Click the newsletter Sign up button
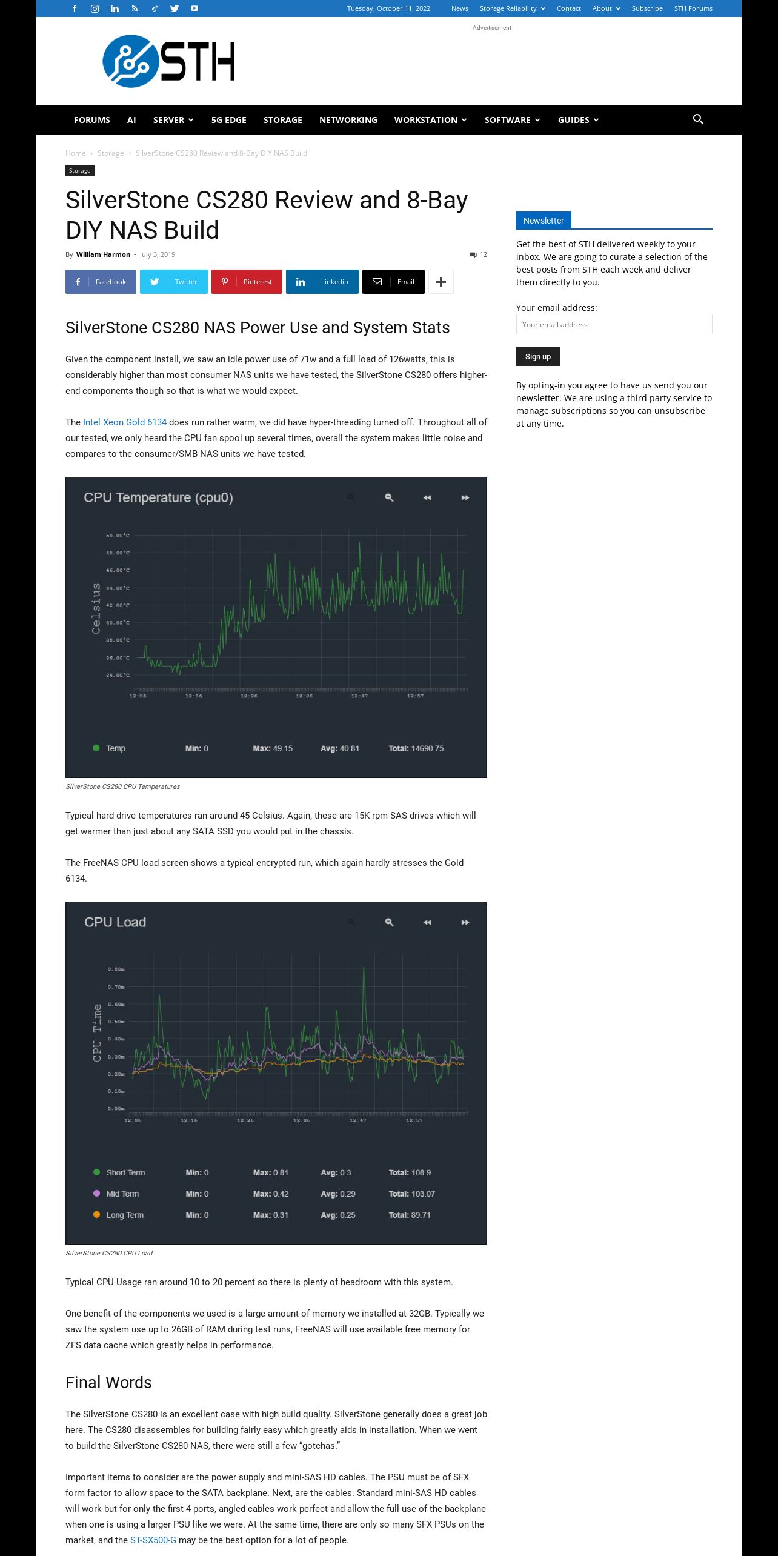 (x=538, y=356)
